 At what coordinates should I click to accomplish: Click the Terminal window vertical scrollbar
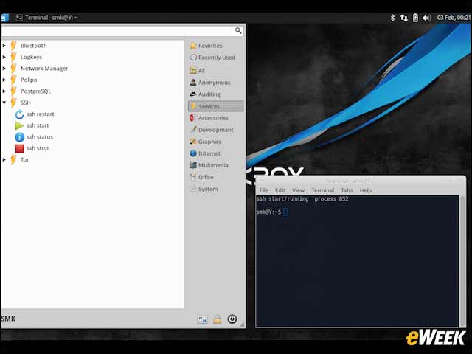(462, 261)
